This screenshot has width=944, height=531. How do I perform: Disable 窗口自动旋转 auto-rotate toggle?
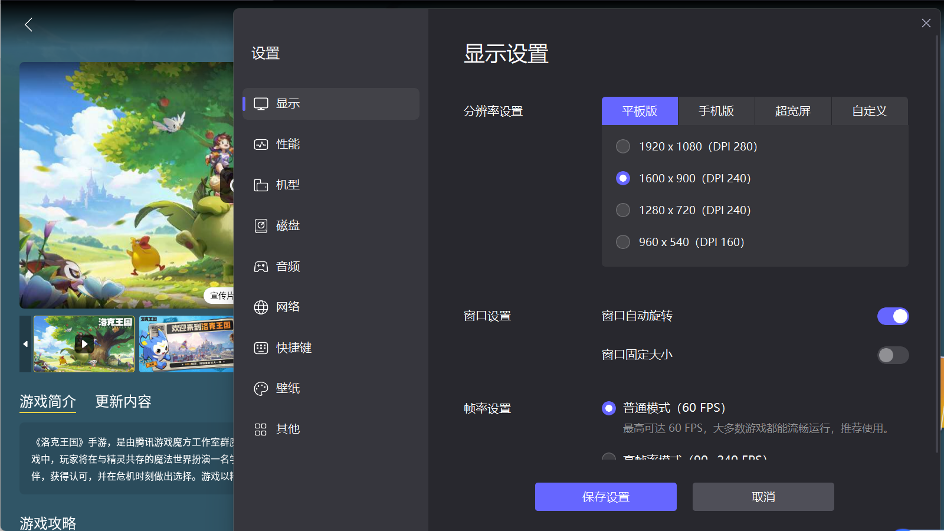point(893,316)
